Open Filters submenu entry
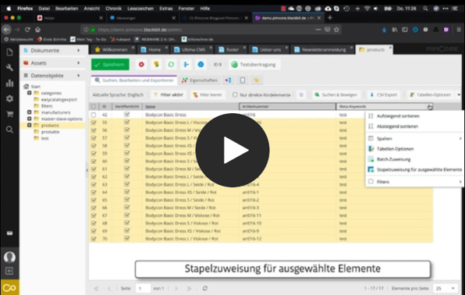 click(x=414, y=182)
